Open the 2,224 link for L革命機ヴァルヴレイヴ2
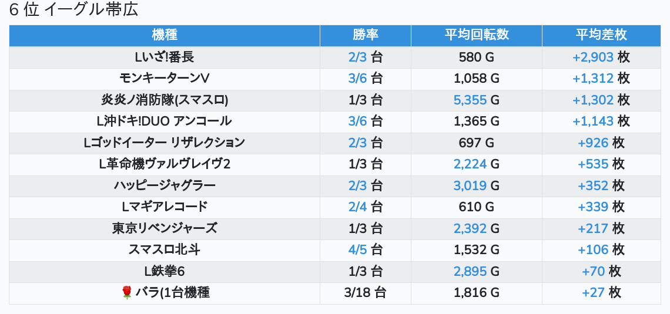 [x=470, y=164]
